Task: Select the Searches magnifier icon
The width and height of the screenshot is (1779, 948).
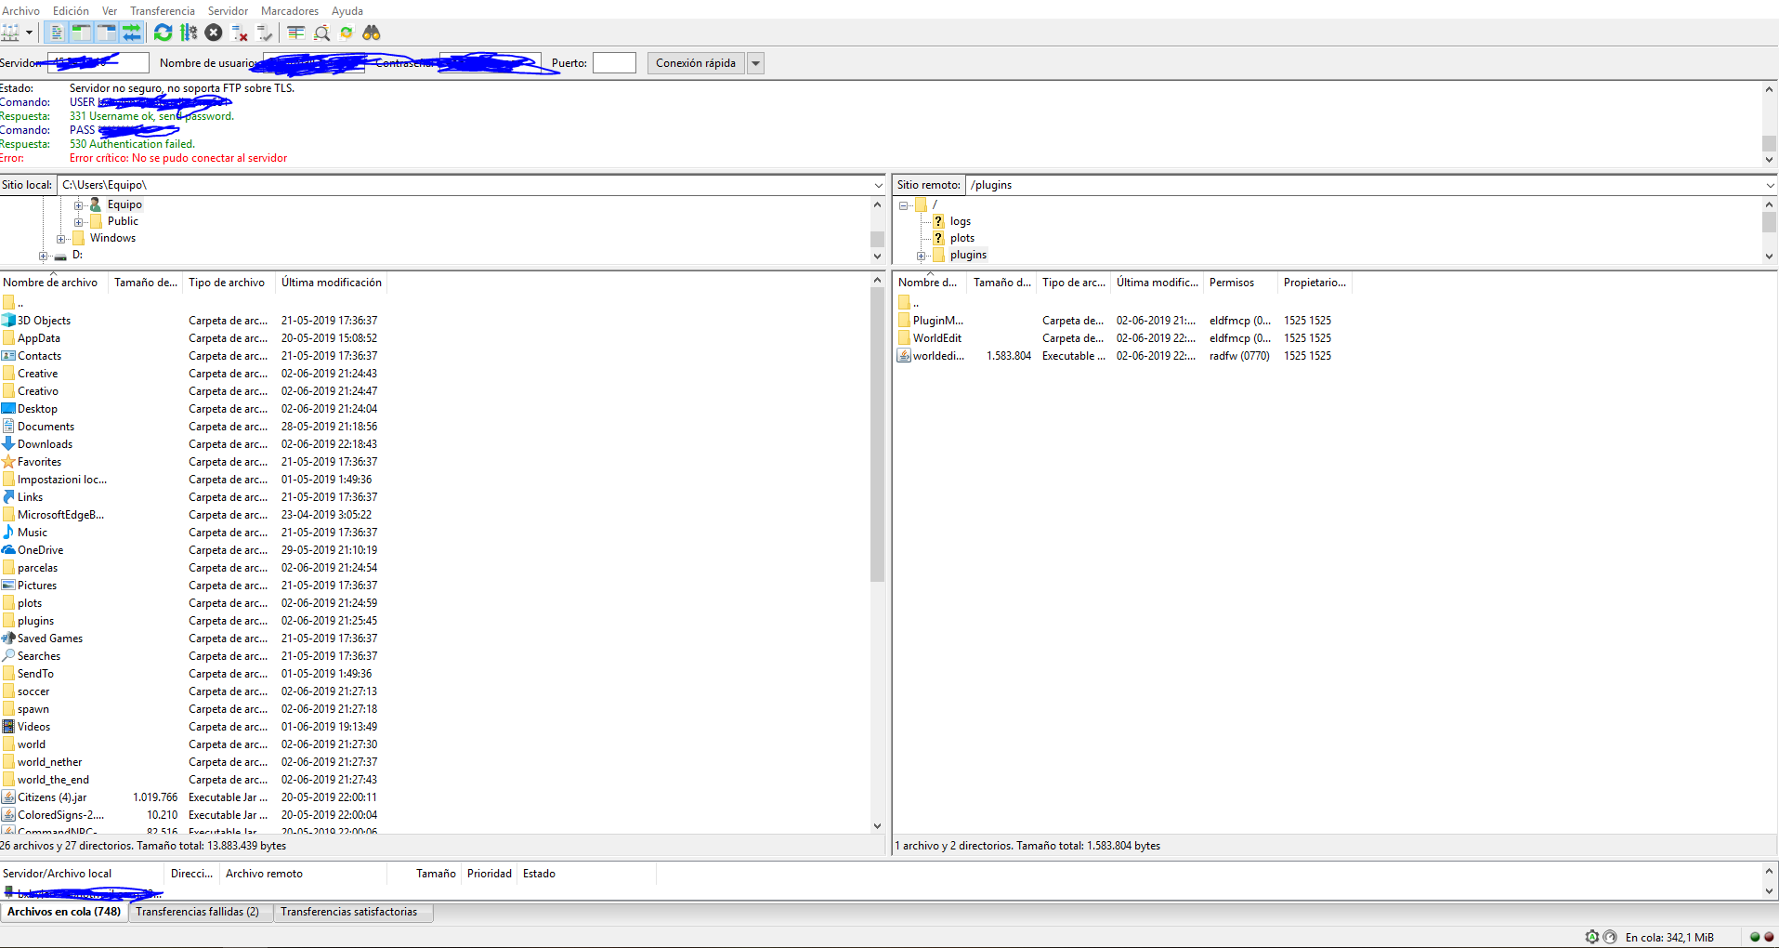Action: tap(8, 656)
